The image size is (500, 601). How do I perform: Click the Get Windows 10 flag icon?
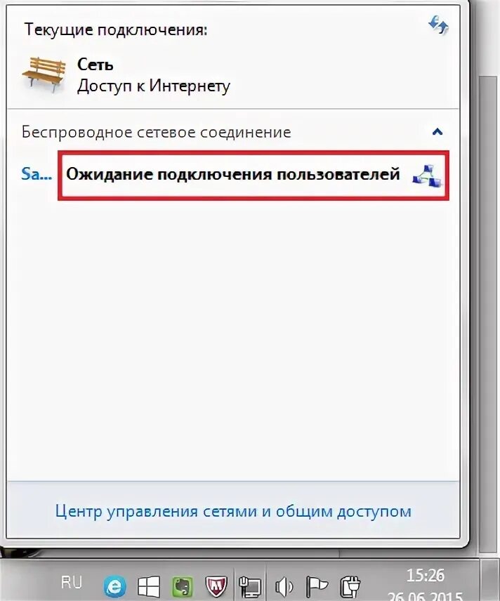pyautogui.click(x=149, y=586)
